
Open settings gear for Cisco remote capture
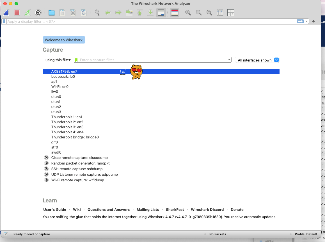tap(46, 157)
